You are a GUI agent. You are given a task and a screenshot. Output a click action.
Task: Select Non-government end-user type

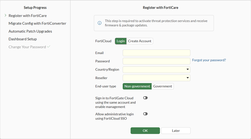137,86
